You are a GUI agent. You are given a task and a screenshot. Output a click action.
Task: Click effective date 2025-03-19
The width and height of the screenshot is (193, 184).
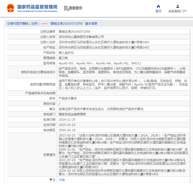point(67,125)
